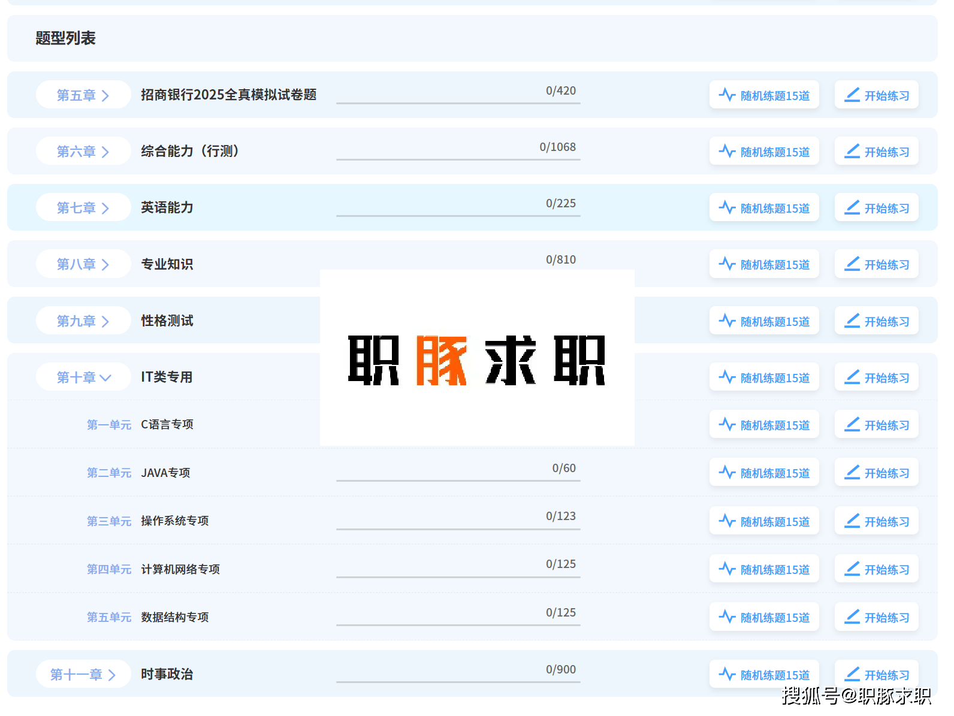The height and width of the screenshot is (716, 954).
Task: Click pencil icon in IT类专用 row
Action: (x=852, y=377)
